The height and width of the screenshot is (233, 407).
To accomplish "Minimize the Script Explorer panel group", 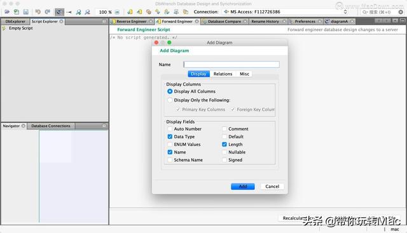I will 104,21.
